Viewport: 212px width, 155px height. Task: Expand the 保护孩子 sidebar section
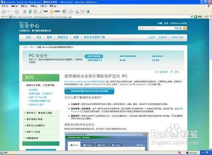pos(25,113)
